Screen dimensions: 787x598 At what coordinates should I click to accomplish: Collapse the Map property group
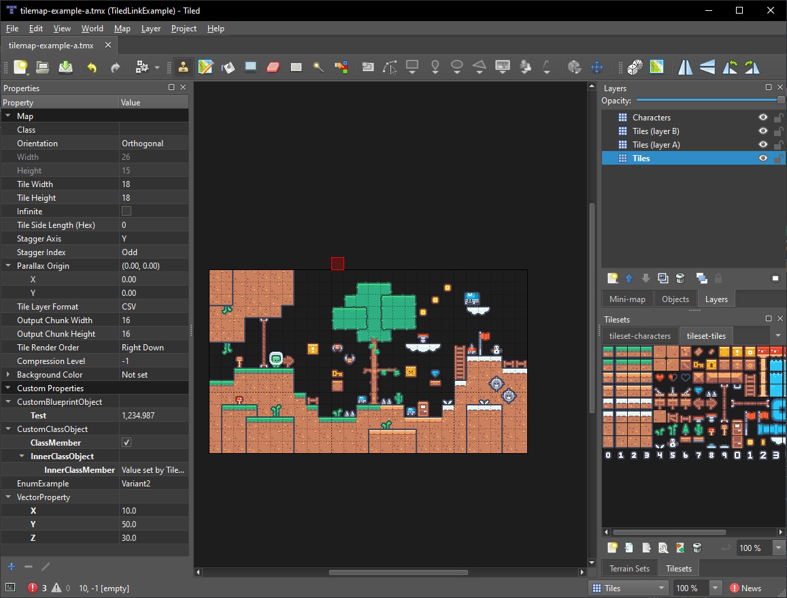coord(8,116)
